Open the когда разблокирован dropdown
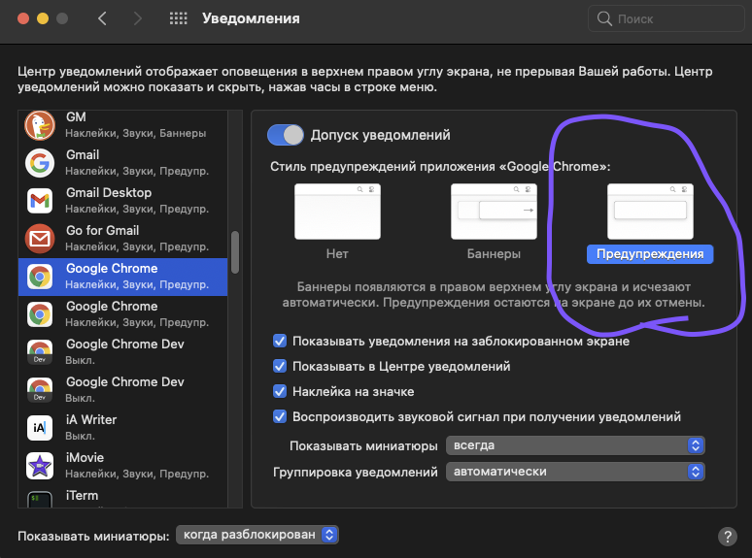The width and height of the screenshot is (752, 558). tap(257, 535)
